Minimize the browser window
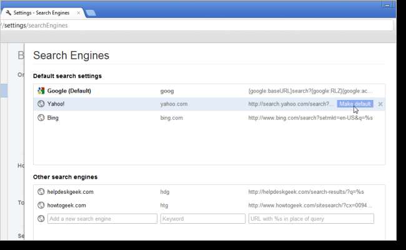This screenshot has width=406, height=250. [387, 5]
